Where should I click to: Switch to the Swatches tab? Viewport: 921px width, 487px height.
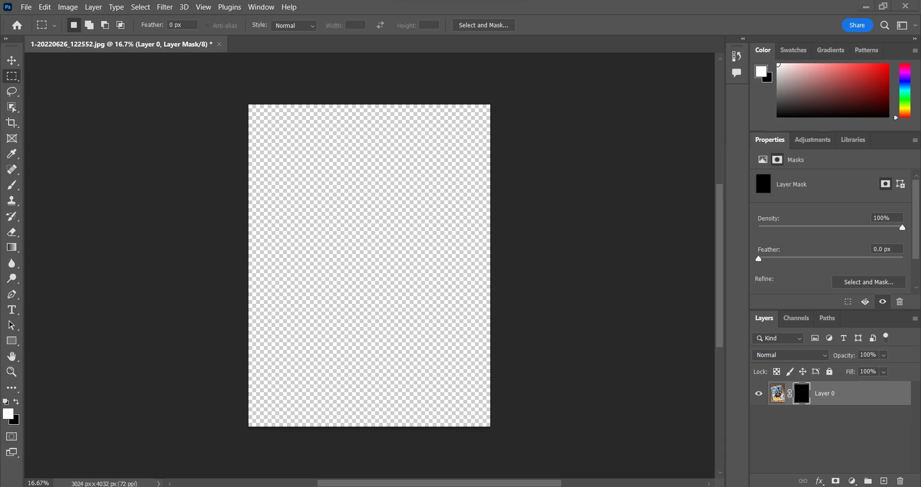pos(793,50)
